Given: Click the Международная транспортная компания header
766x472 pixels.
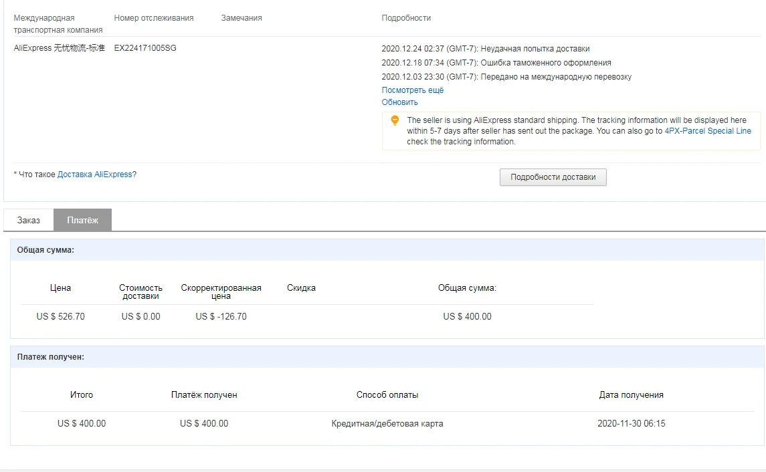Looking at the screenshot, I should click(58, 24).
